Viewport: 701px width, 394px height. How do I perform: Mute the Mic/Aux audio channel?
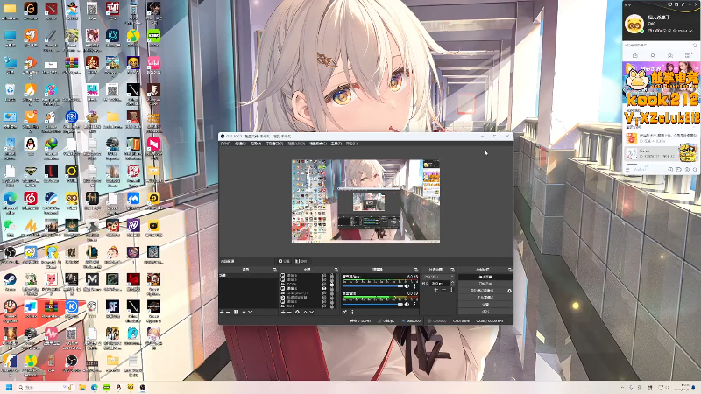pos(407,286)
